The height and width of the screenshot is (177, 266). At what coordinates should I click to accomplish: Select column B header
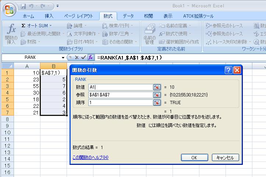point(54,66)
